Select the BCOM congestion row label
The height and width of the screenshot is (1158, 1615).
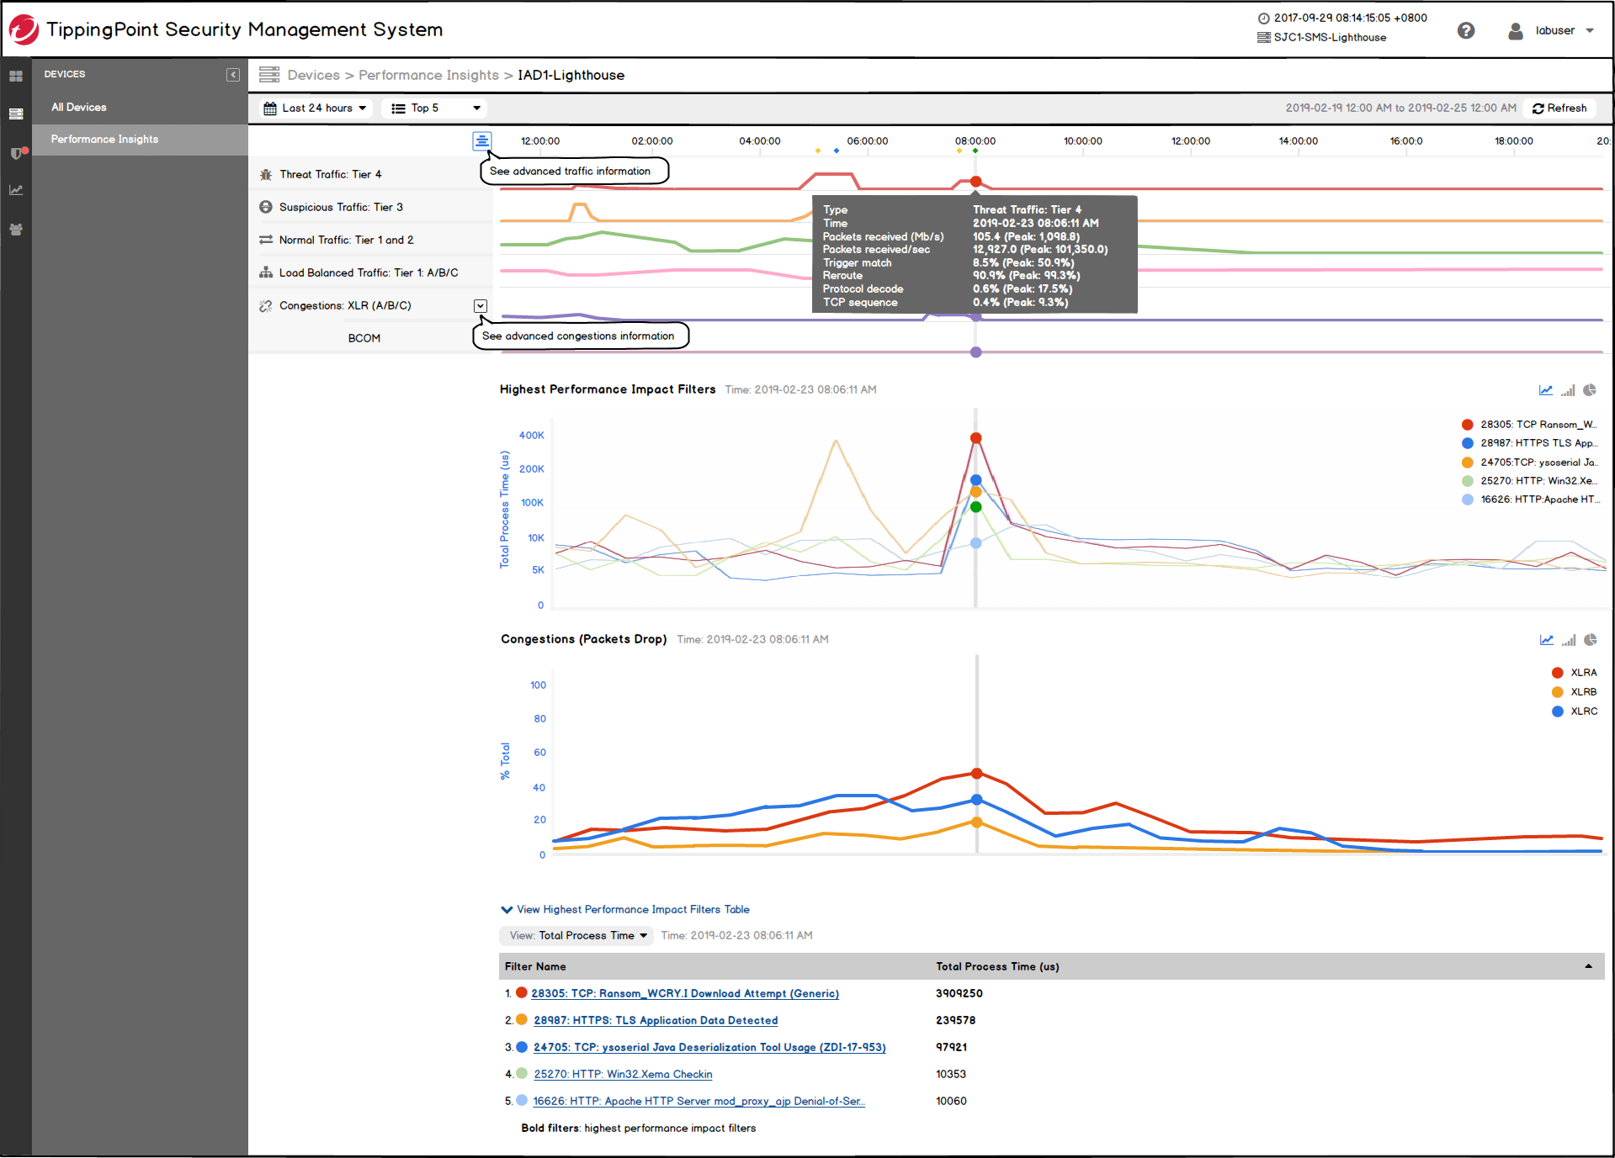[x=364, y=338]
